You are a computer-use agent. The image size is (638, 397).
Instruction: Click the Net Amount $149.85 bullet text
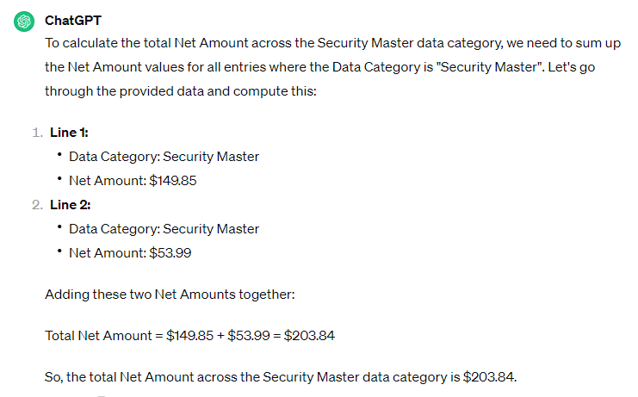tap(133, 181)
